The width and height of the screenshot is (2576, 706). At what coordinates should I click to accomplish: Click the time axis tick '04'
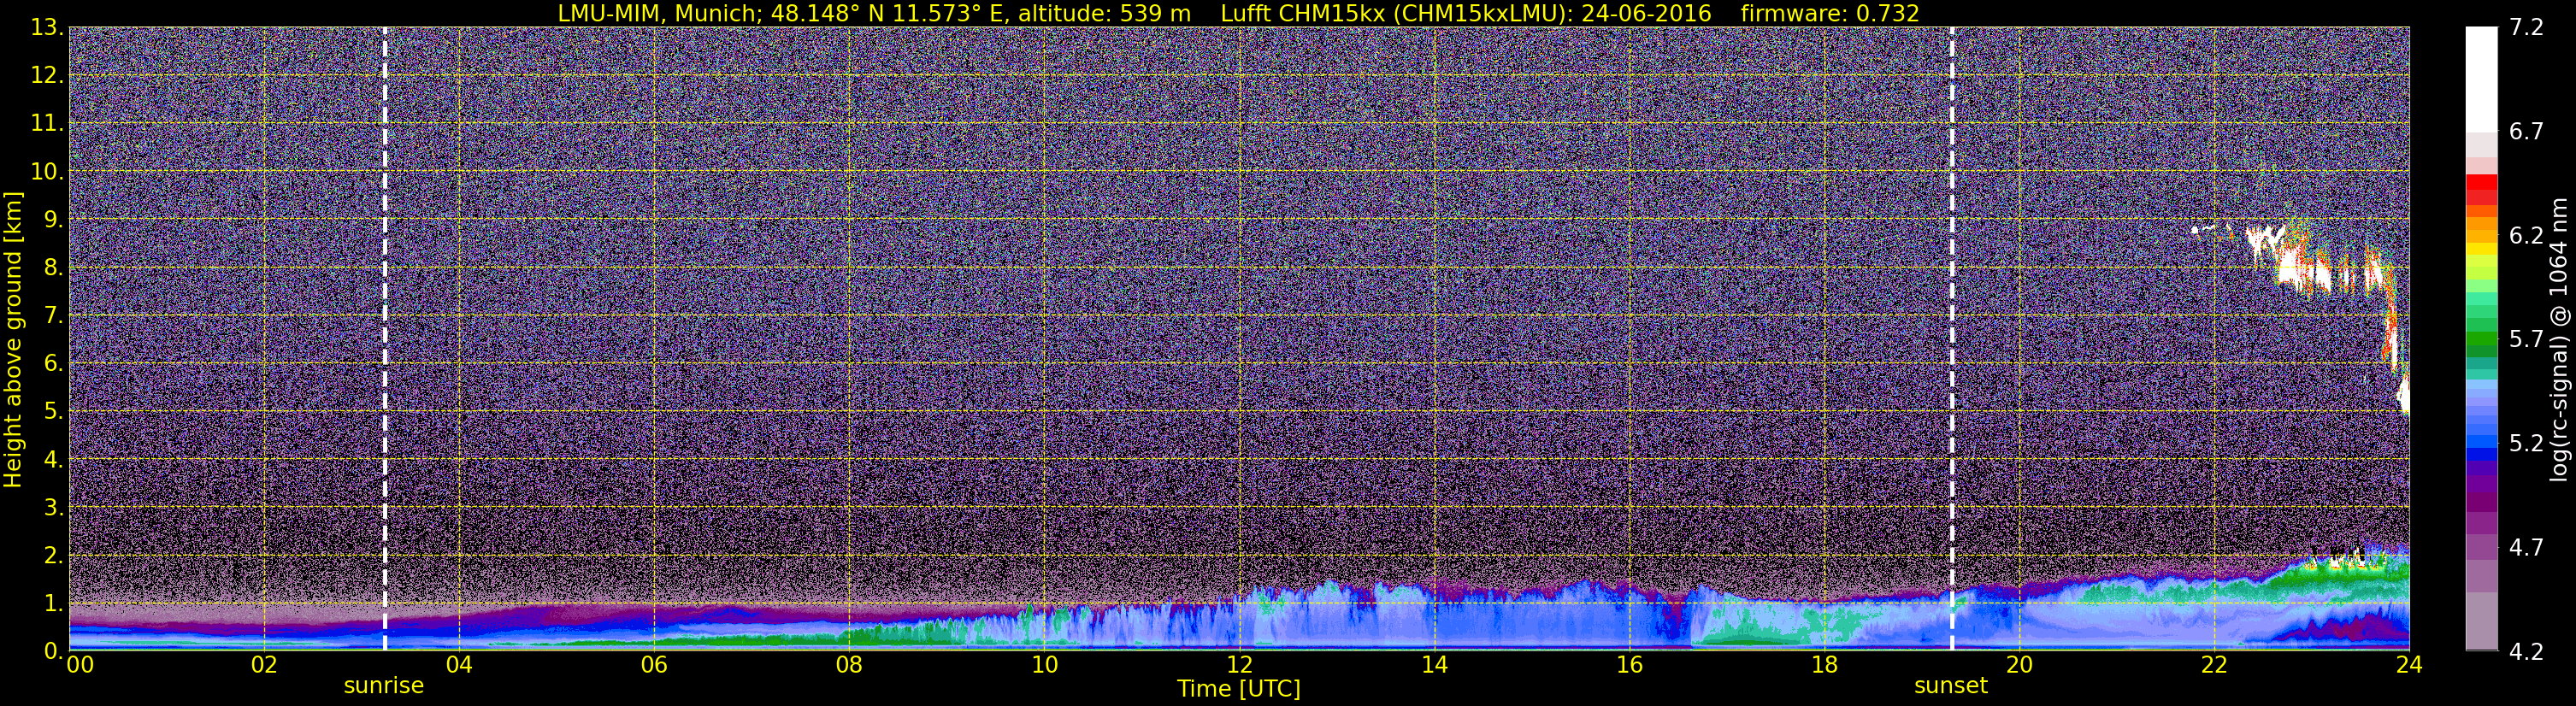point(458,665)
